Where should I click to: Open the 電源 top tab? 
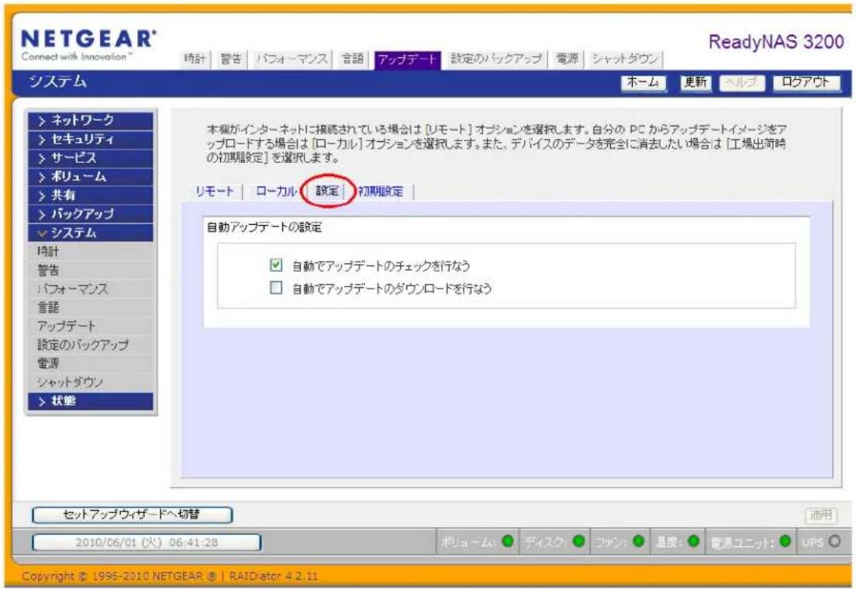click(568, 58)
